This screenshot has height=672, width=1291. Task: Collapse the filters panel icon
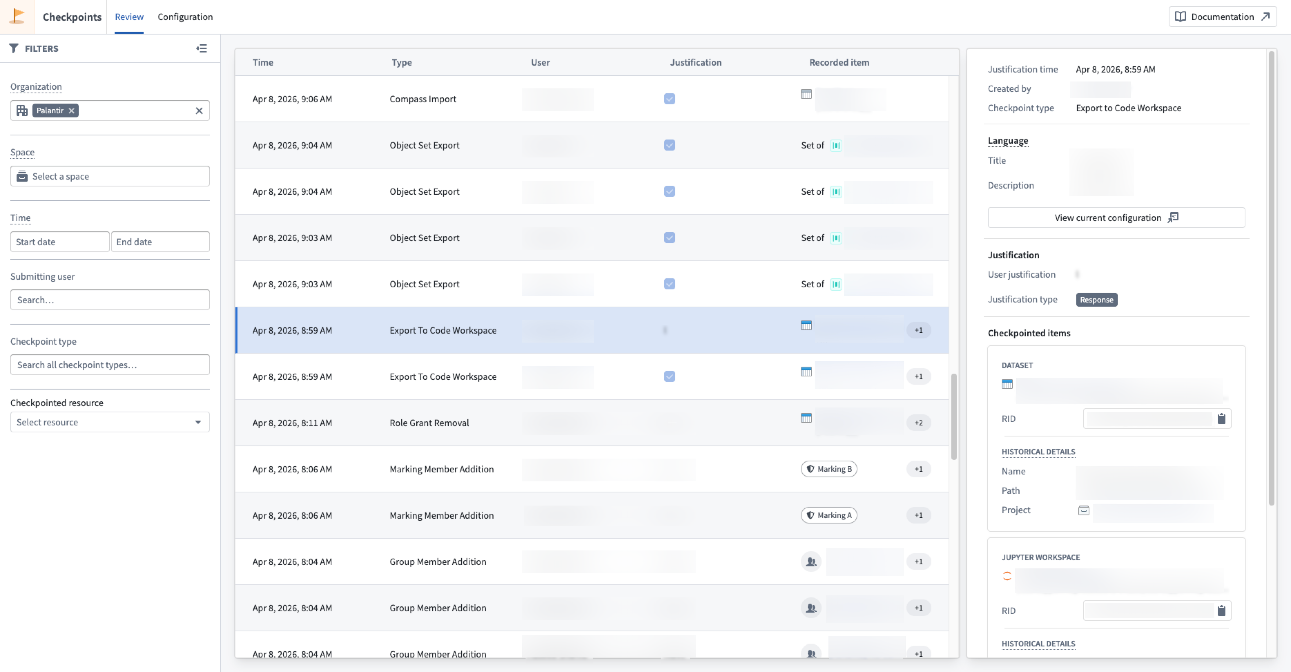pyautogui.click(x=202, y=48)
